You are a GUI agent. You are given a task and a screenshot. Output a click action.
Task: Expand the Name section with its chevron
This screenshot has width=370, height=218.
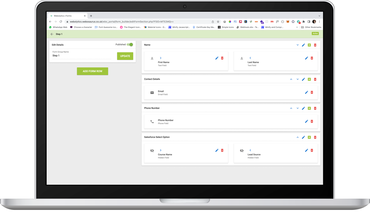[297, 45]
